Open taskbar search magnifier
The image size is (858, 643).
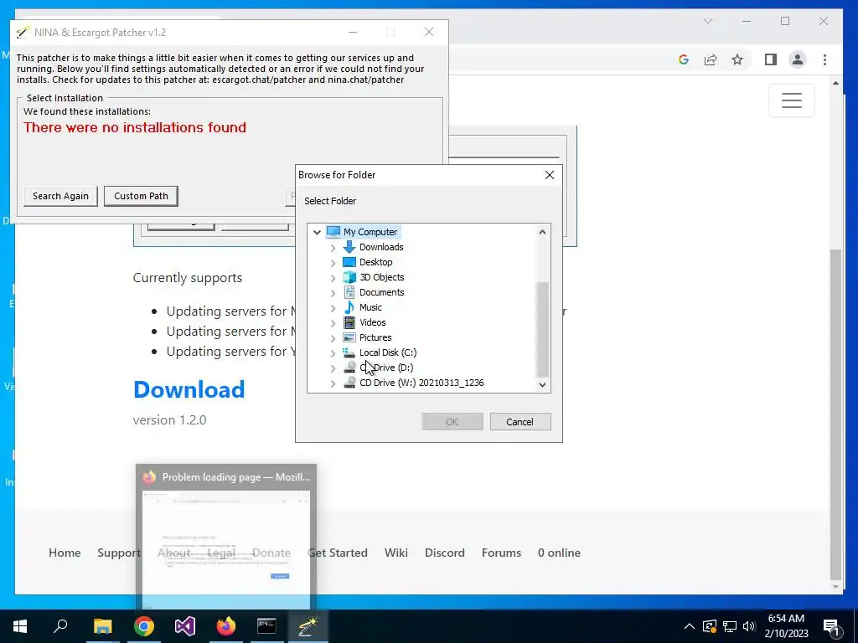(60, 626)
